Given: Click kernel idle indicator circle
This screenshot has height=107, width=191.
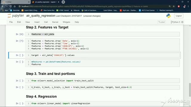Looking at the screenshot, I should [x=182, y=22].
